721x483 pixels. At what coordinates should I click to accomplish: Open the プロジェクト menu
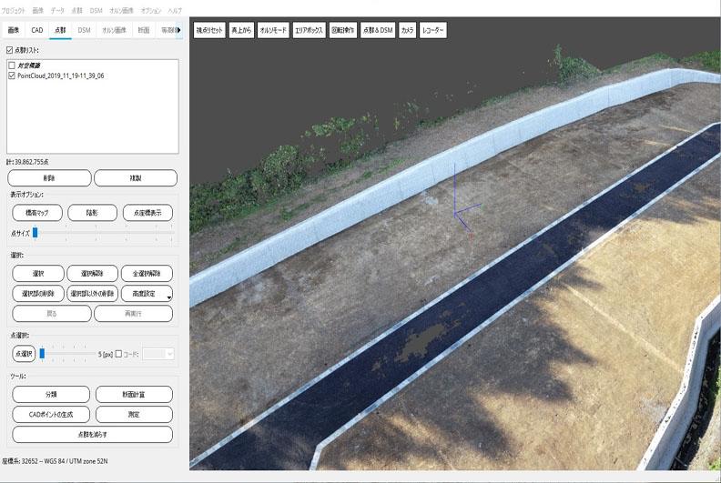[x=14, y=9]
